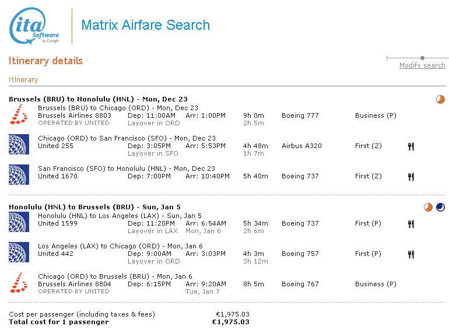
Task: Click Brussels Airlines logo for flight 8804
Action: 19,283
